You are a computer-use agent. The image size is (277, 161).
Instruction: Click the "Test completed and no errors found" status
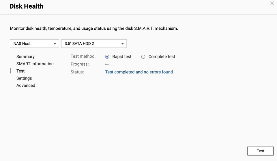tap(139, 72)
